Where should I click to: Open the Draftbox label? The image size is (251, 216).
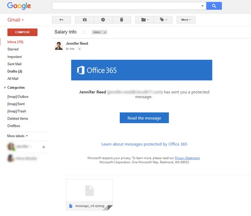(14, 126)
